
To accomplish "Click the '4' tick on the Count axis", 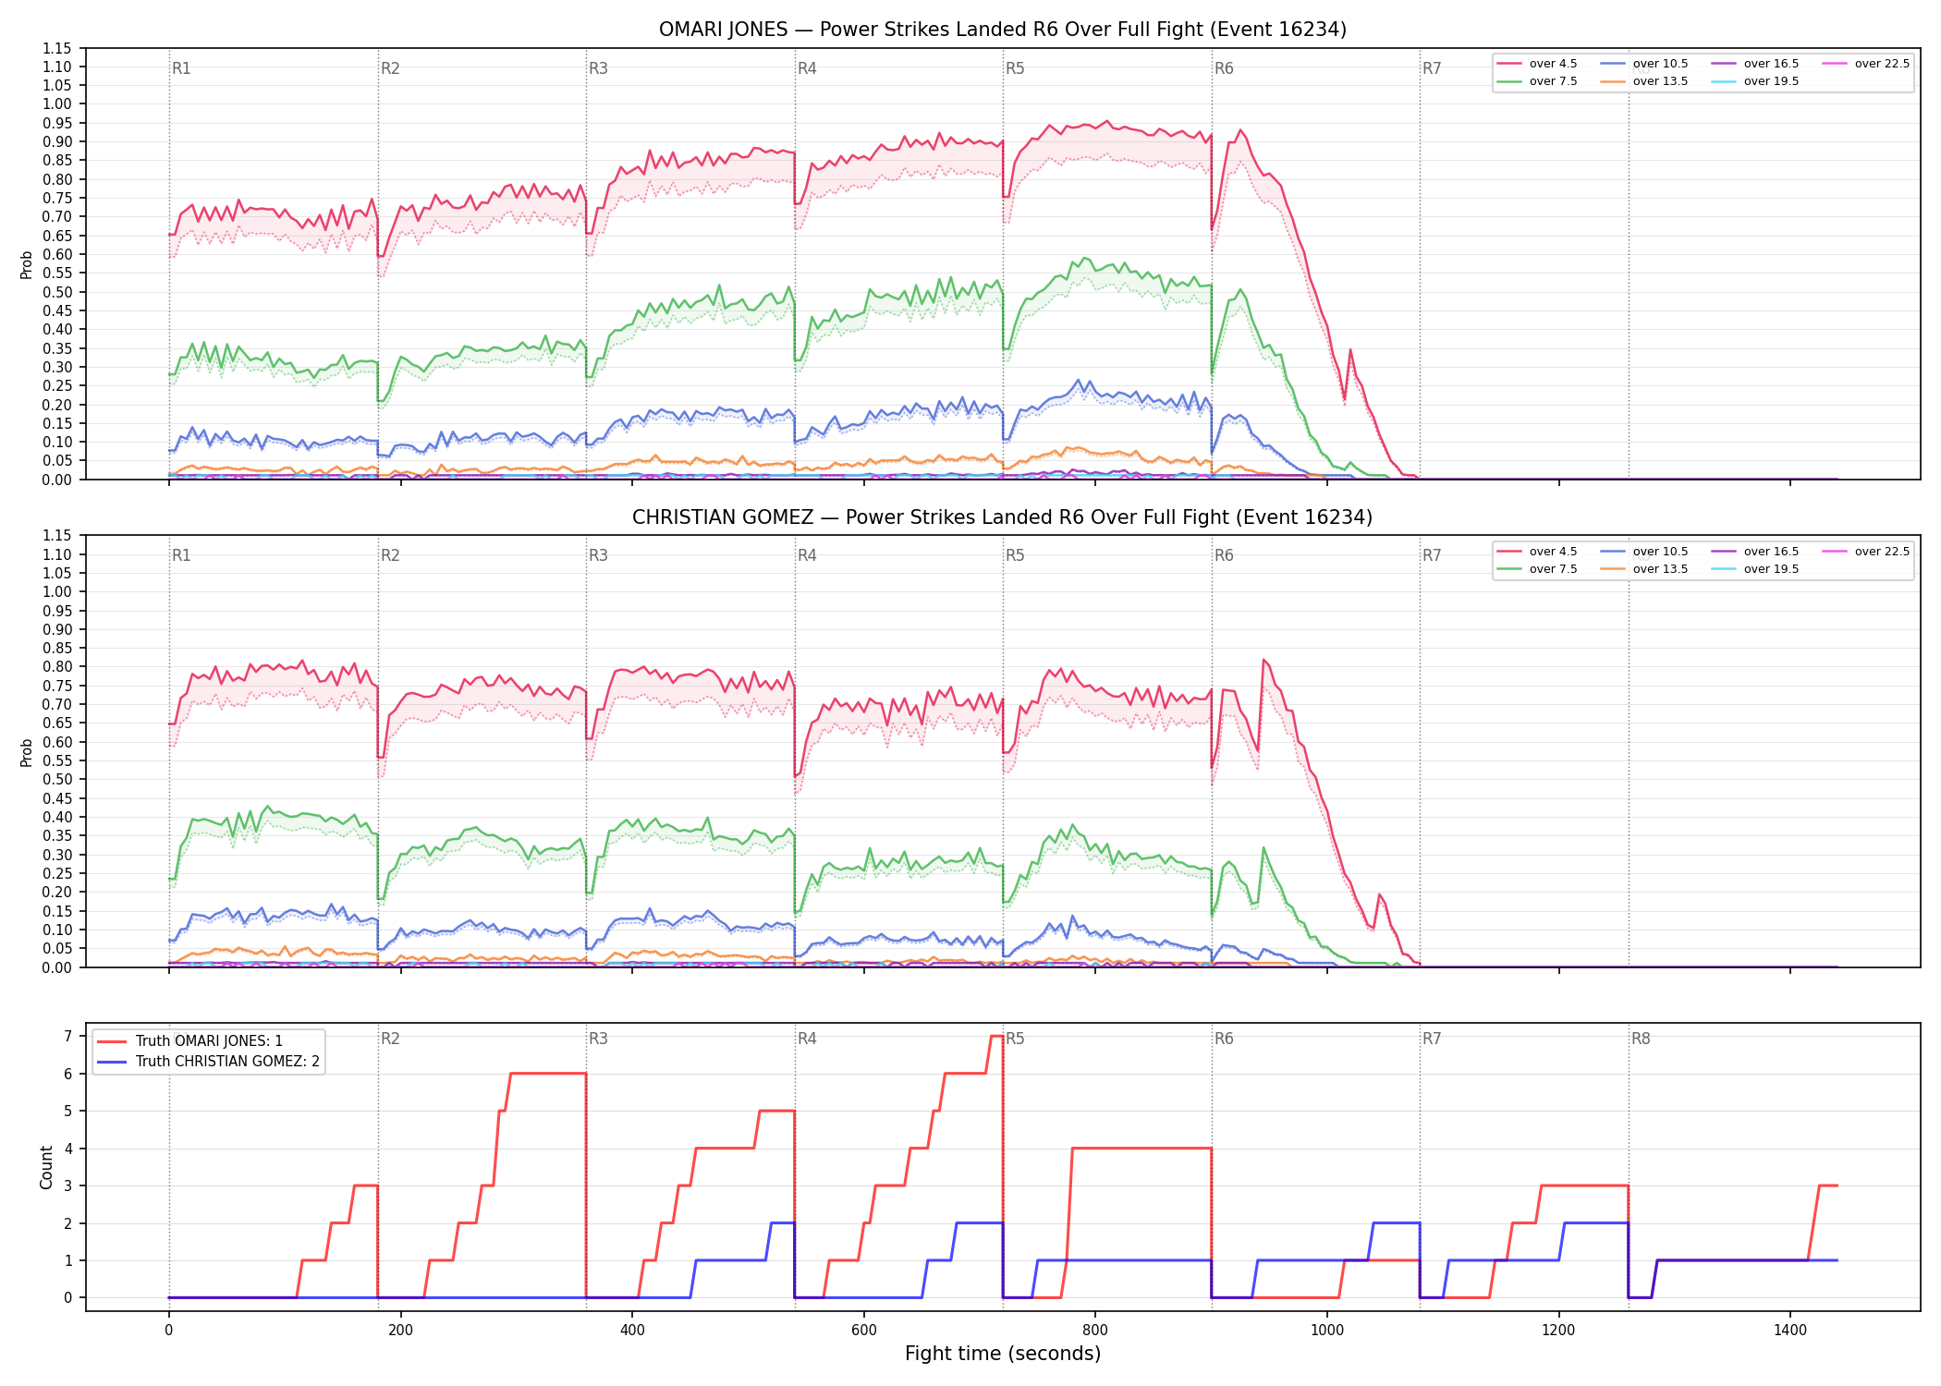I will pyautogui.click(x=68, y=1149).
